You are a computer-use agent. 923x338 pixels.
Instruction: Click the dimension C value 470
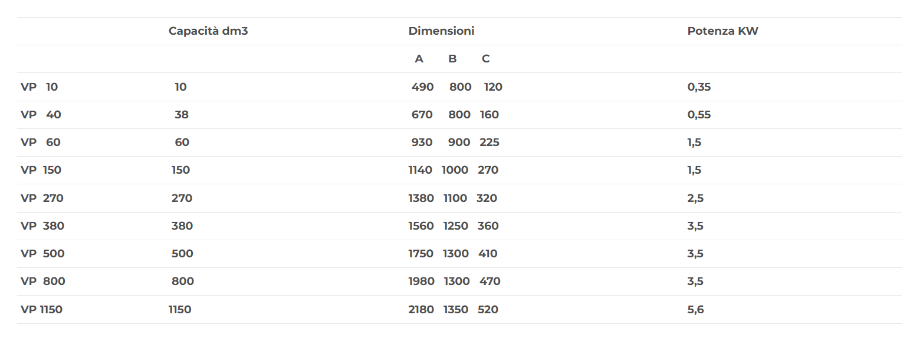(x=490, y=281)
